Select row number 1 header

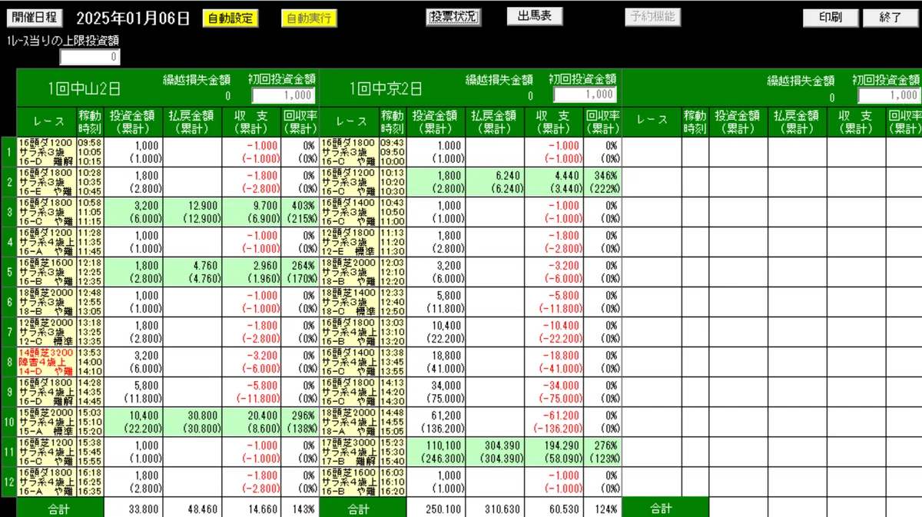pos(8,152)
